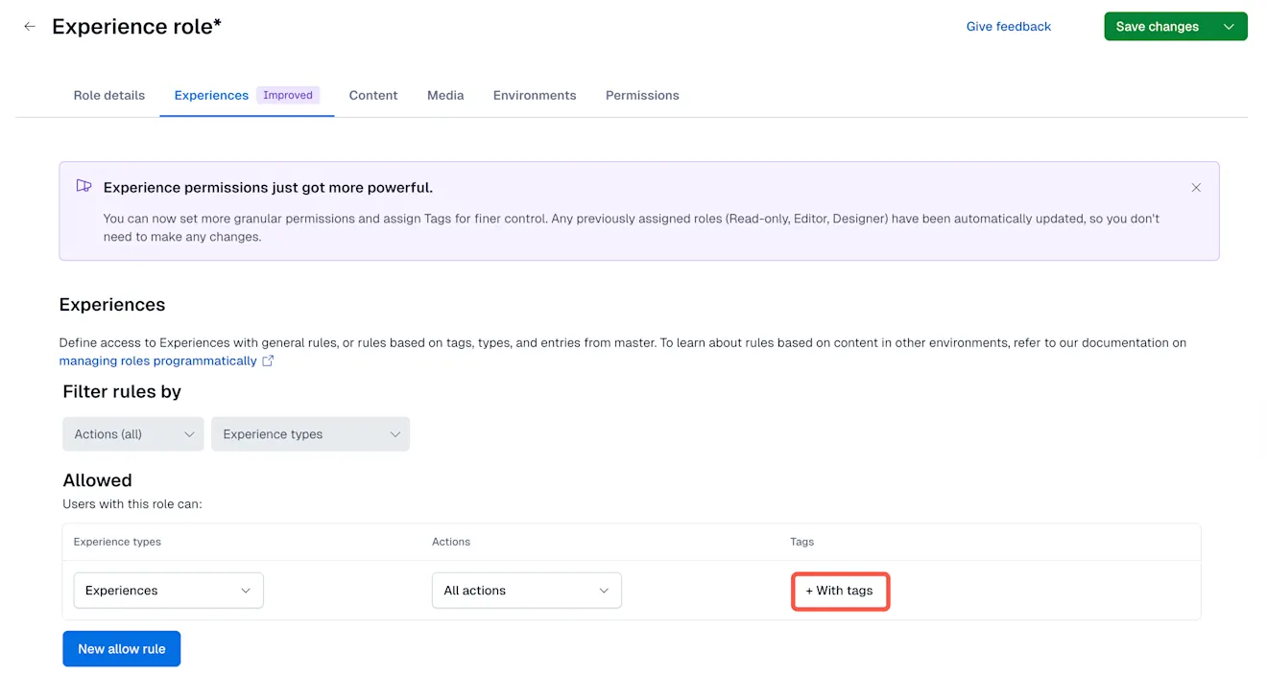This screenshot has width=1267, height=675.
Task: Select the Experiences tab
Action: pos(211,95)
